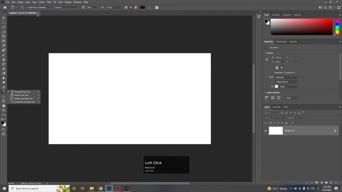Open the bit depth dropdown
Screen dimensions: 342x192
point(286,82)
